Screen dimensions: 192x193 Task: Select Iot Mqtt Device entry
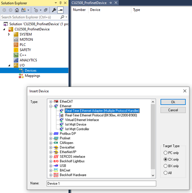(76, 124)
